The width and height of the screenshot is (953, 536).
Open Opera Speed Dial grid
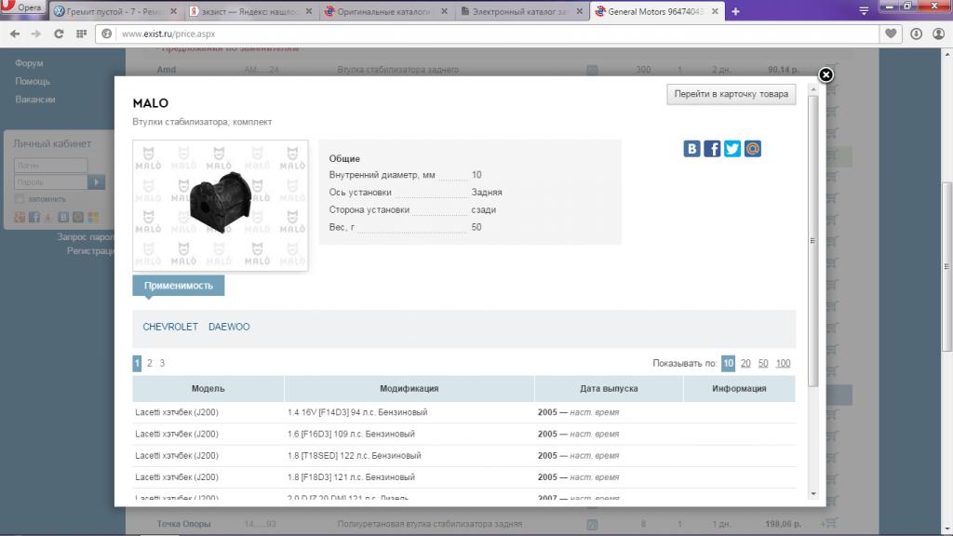coord(81,34)
